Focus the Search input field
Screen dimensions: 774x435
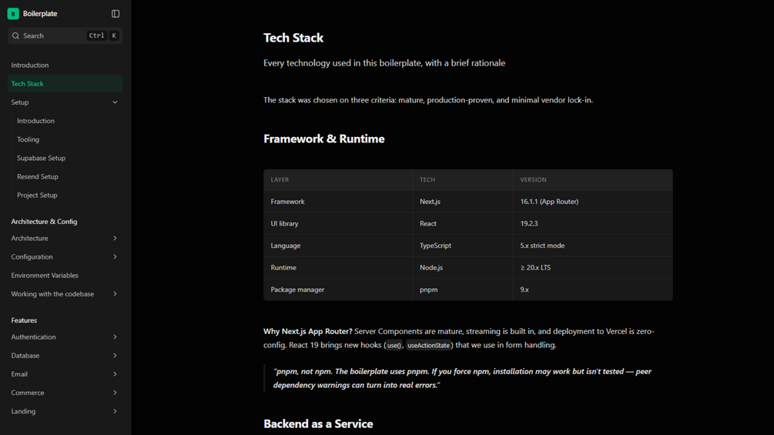(x=65, y=35)
